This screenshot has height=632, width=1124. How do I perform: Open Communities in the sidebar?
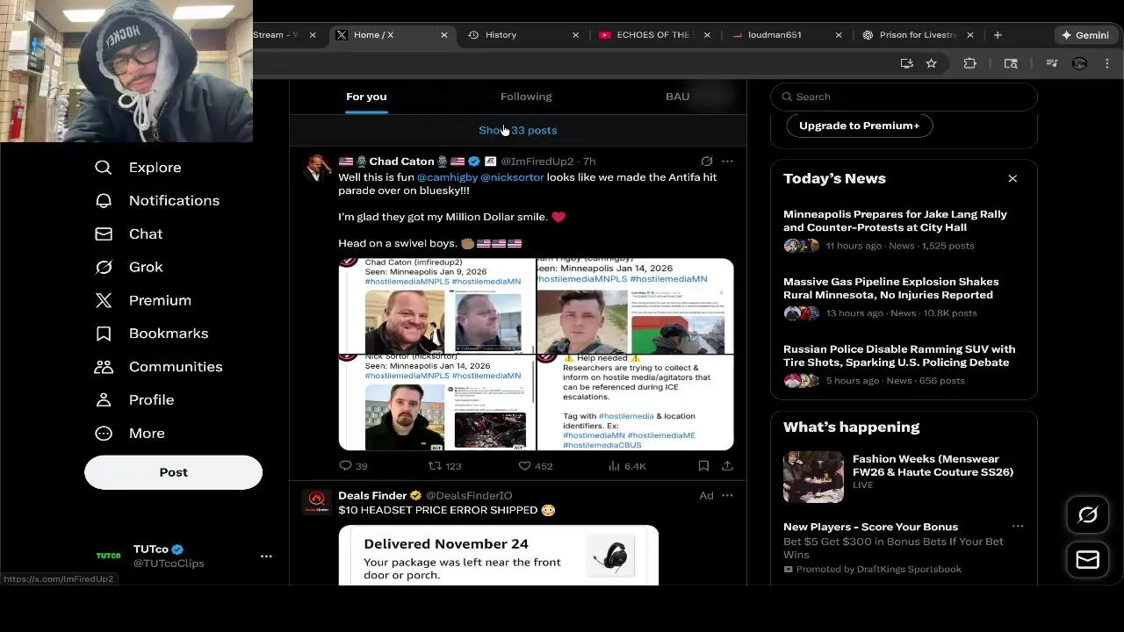click(158, 367)
